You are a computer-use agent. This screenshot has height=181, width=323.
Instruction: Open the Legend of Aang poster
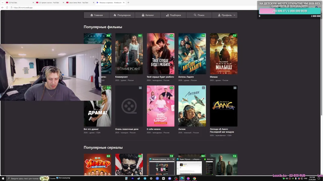click(x=224, y=106)
